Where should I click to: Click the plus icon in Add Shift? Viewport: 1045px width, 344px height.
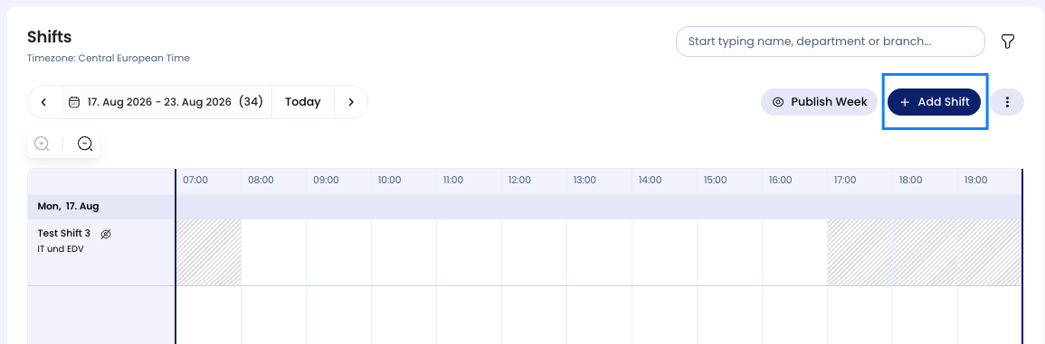point(905,102)
